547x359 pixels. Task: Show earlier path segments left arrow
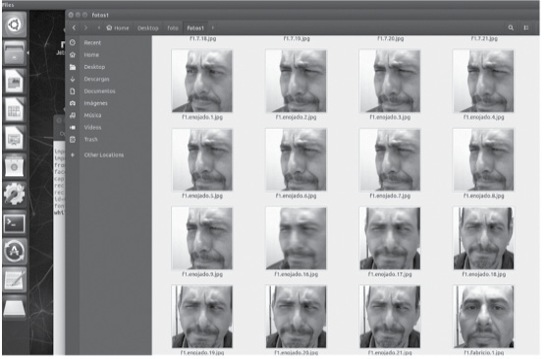pos(99,28)
